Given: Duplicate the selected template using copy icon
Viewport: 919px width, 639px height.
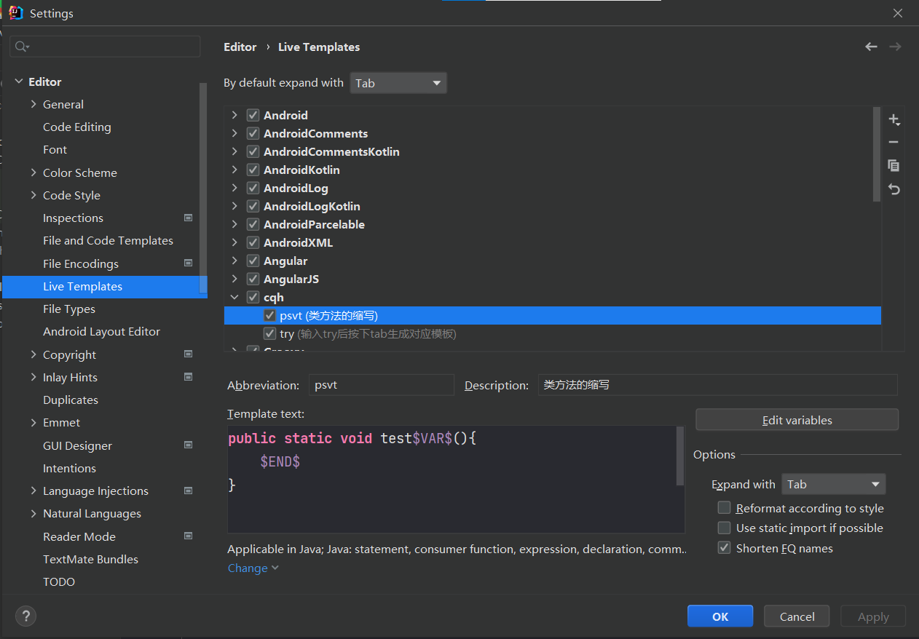Looking at the screenshot, I should pyautogui.click(x=894, y=166).
